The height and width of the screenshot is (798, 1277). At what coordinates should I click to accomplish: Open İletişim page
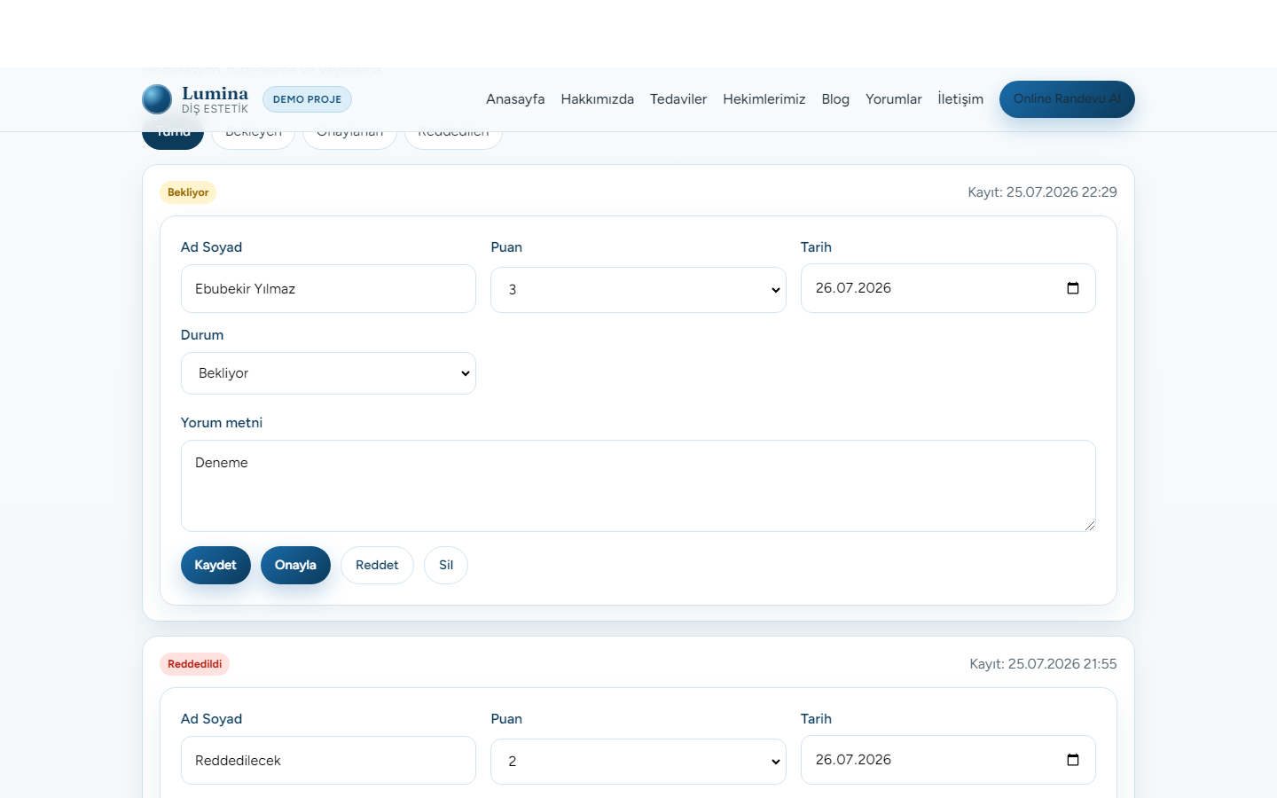(x=960, y=99)
